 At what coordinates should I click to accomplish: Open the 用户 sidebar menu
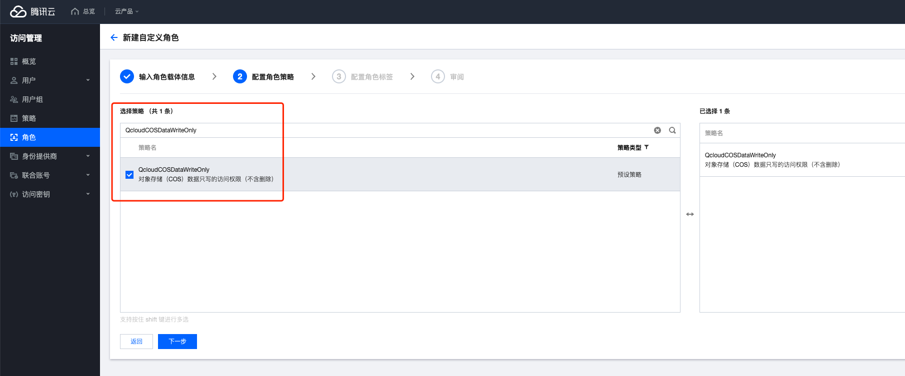(50, 80)
